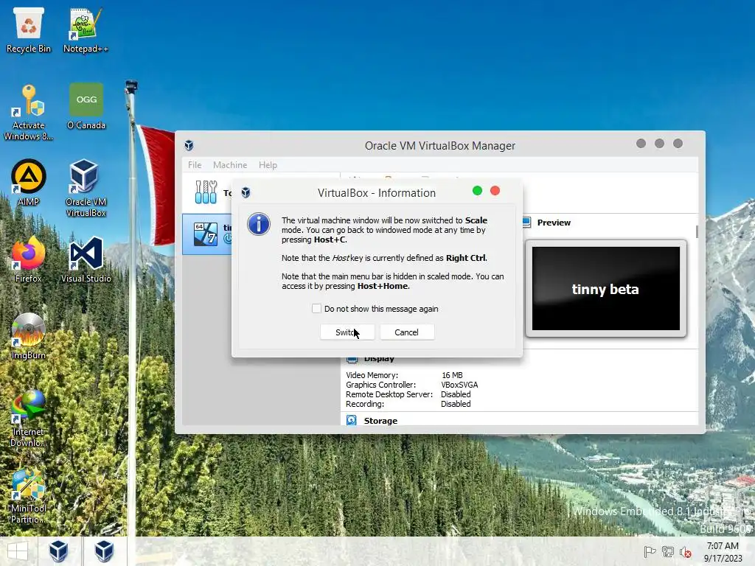Click the Preview section monitor icon

point(526,223)
